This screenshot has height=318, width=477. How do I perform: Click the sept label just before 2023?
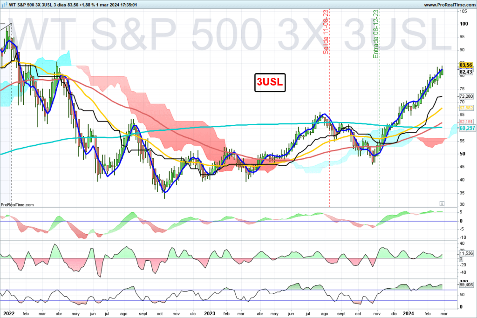tap(143, 314)
